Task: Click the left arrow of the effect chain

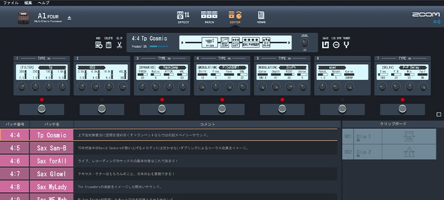Action: pyautogui.click(x=183, y=43)
